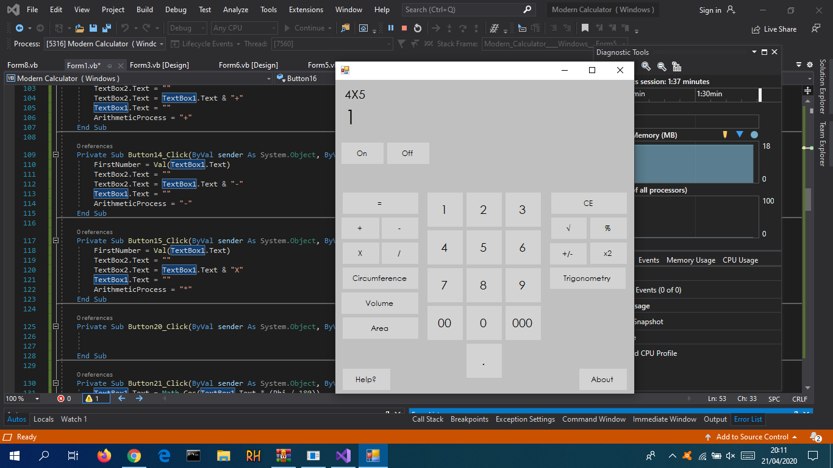Open the Extensions menu

tap(306, 10)
